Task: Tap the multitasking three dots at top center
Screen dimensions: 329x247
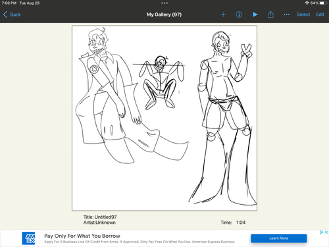Action: [x=164, y=3]
